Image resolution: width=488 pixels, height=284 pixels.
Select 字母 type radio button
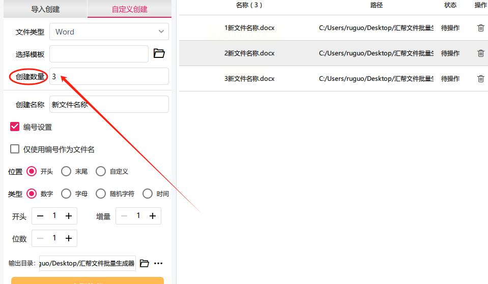66,194
